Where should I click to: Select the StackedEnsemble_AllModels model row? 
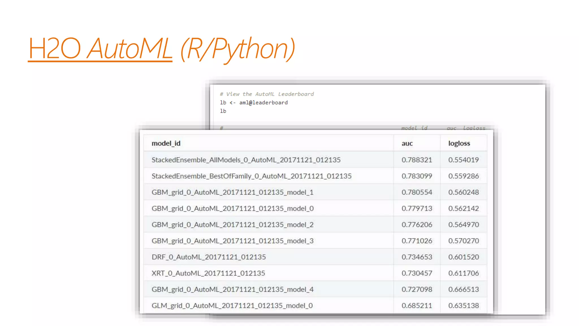(246, 160)
